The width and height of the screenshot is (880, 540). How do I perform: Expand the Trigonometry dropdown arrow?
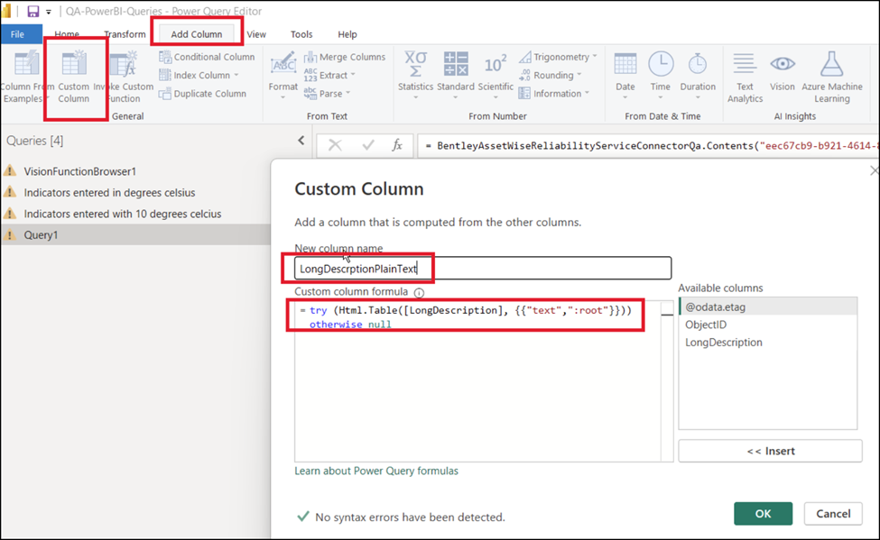(595, 57)
